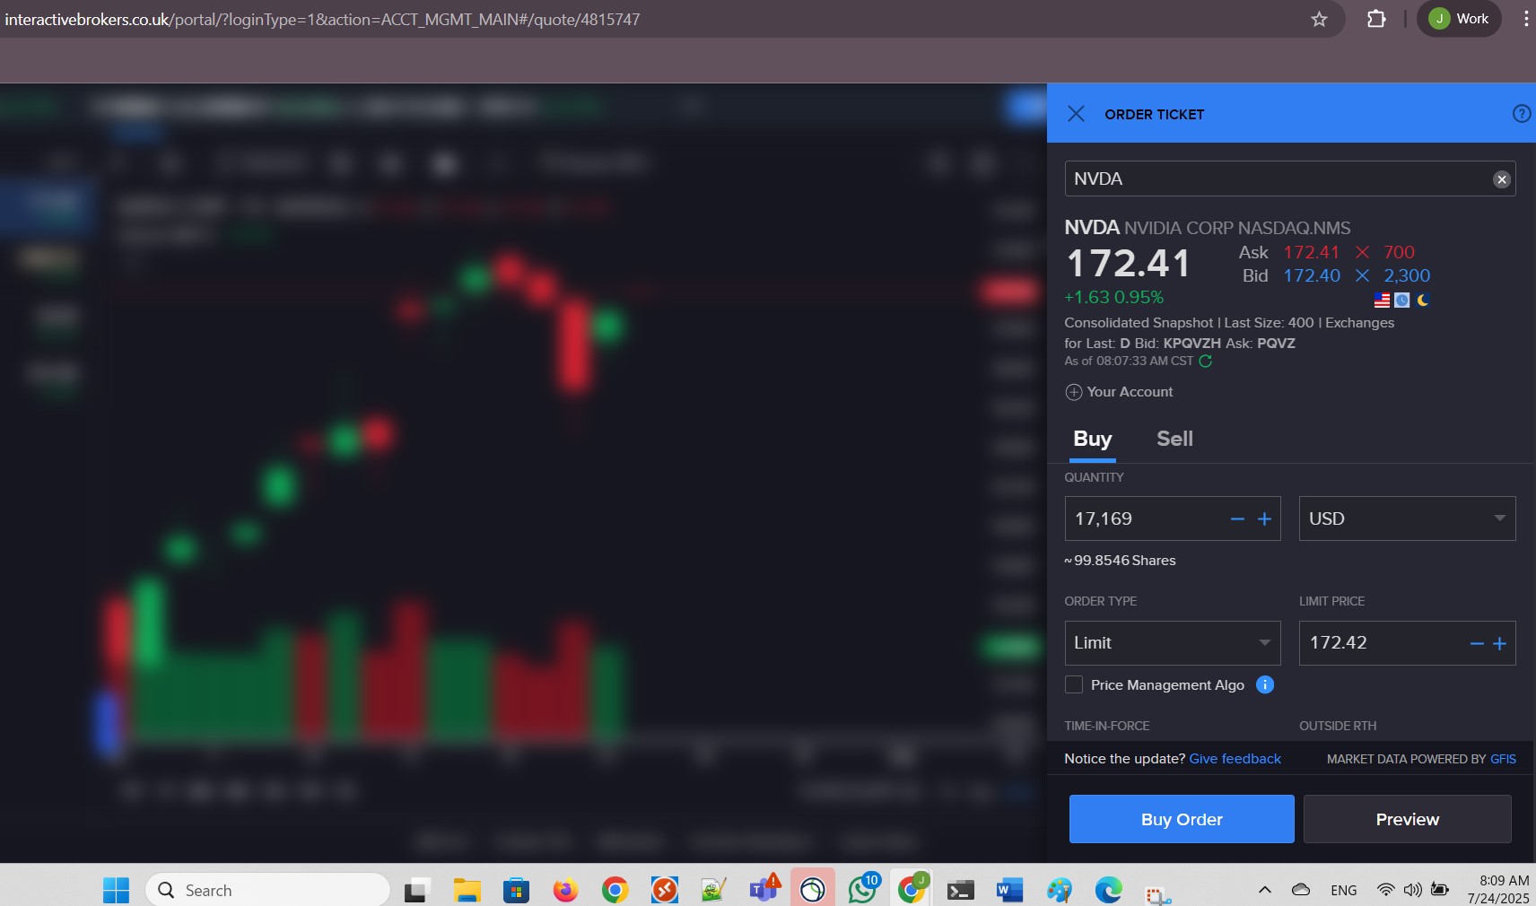Open Microsoft Store from taskbar
The width and height of the screenshot is (1536, 906).
(516, 890)
